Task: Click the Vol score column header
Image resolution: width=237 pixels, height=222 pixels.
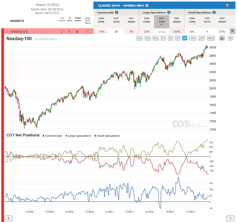Action: (x=62, y=19)
